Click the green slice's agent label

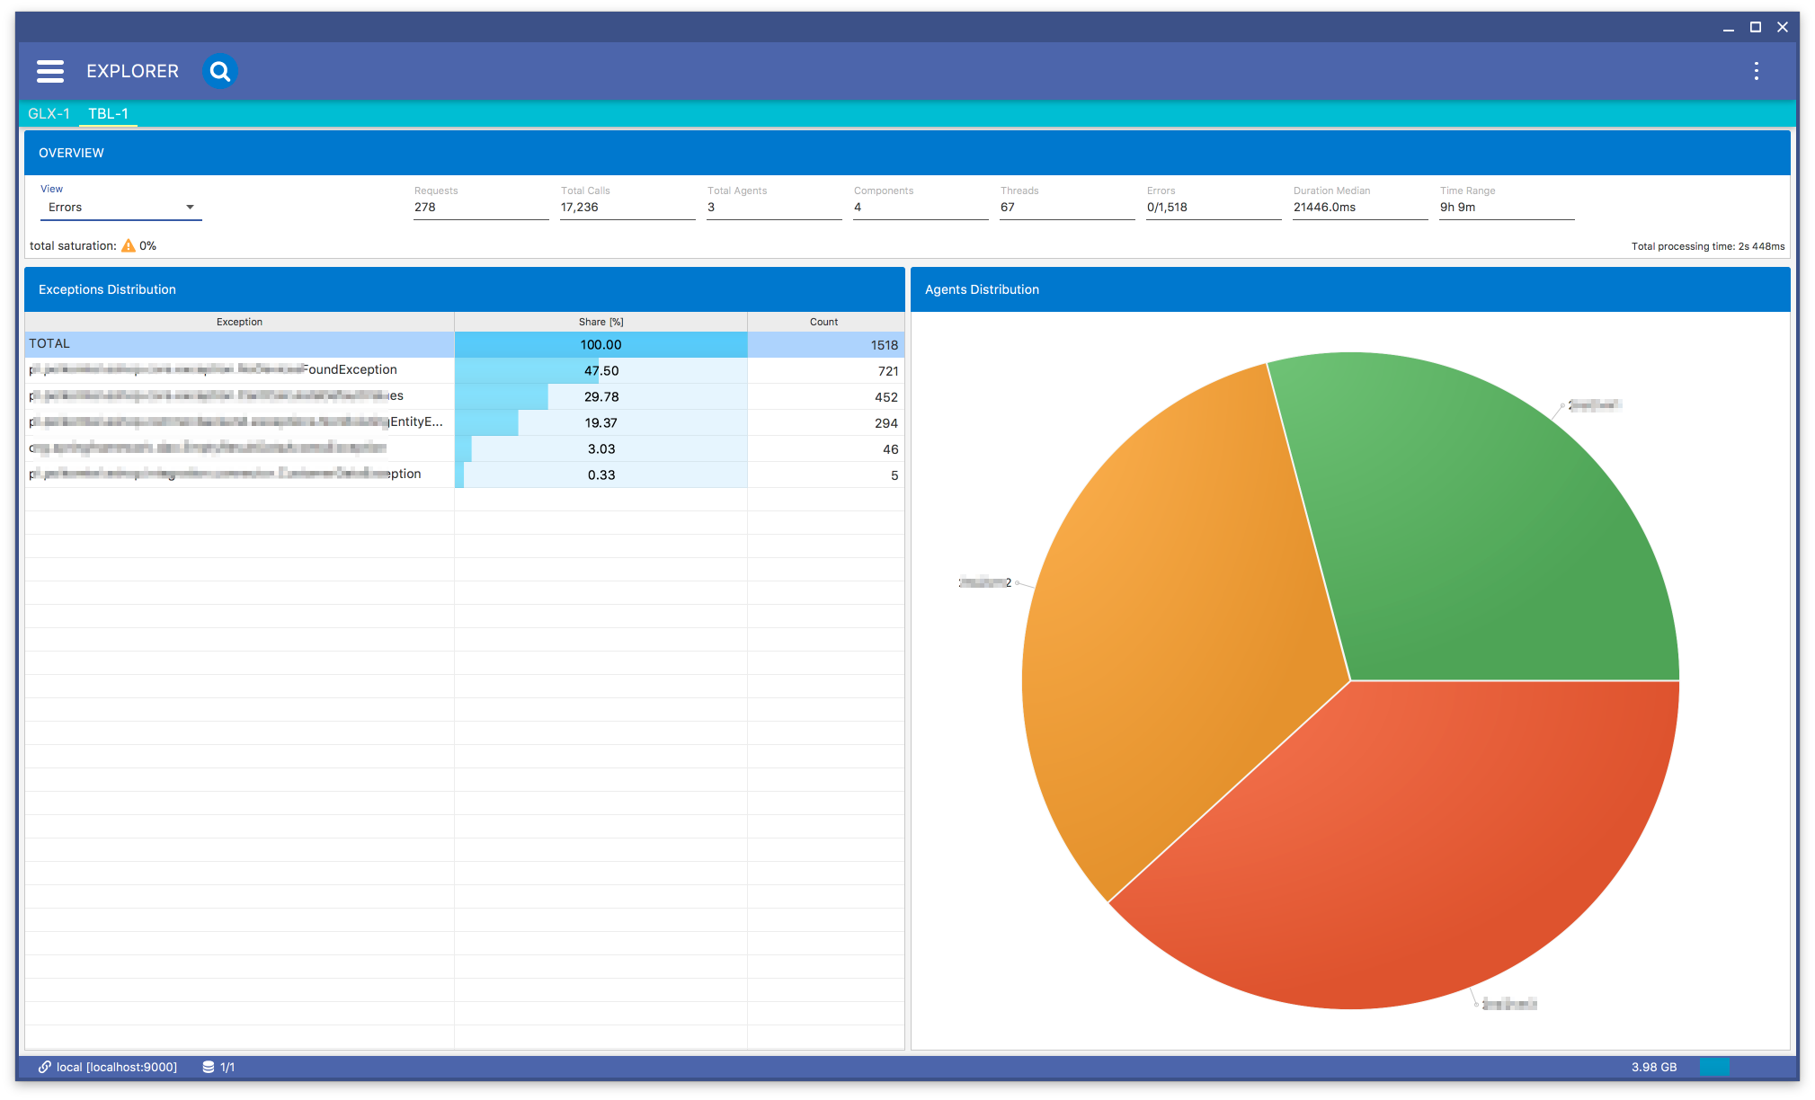pyautogui.click(x=1595, y=405)
